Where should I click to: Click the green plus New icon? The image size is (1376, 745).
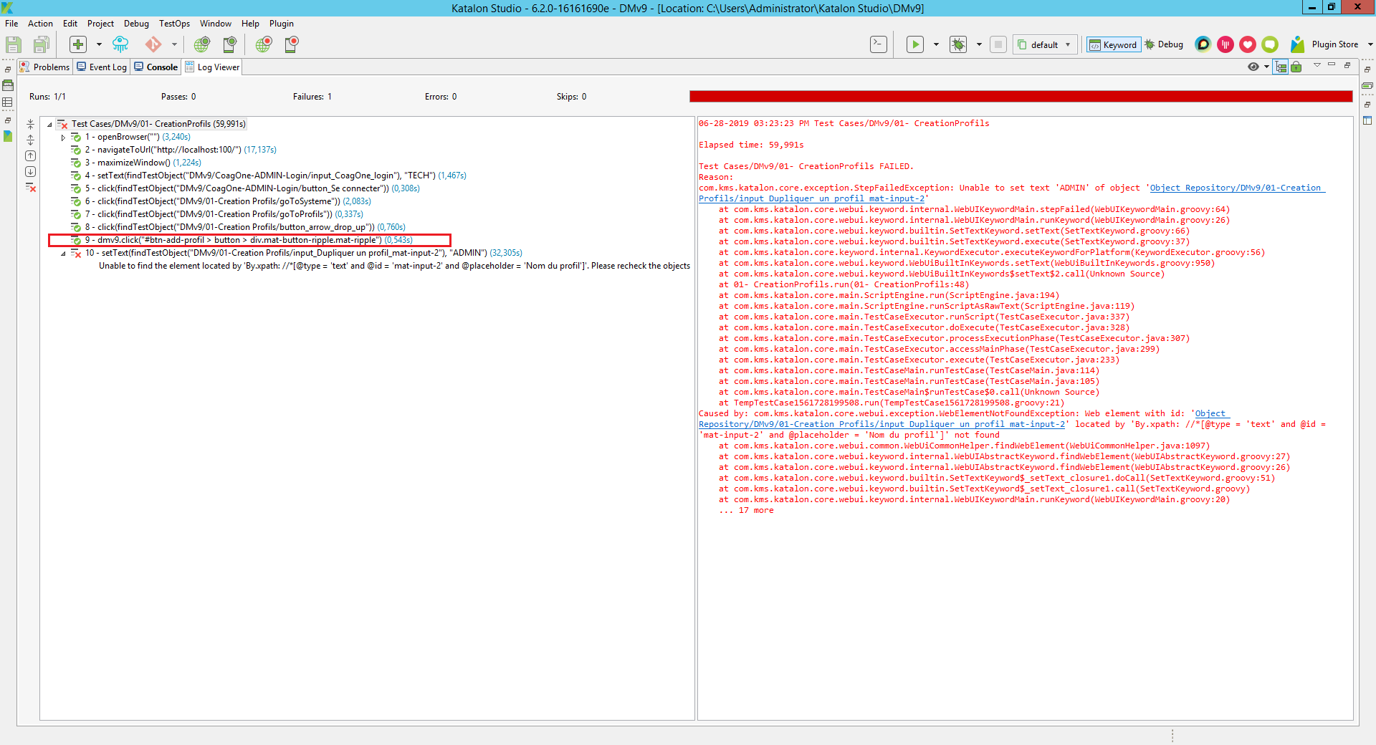pyautogui.click(x=78, y=44)
